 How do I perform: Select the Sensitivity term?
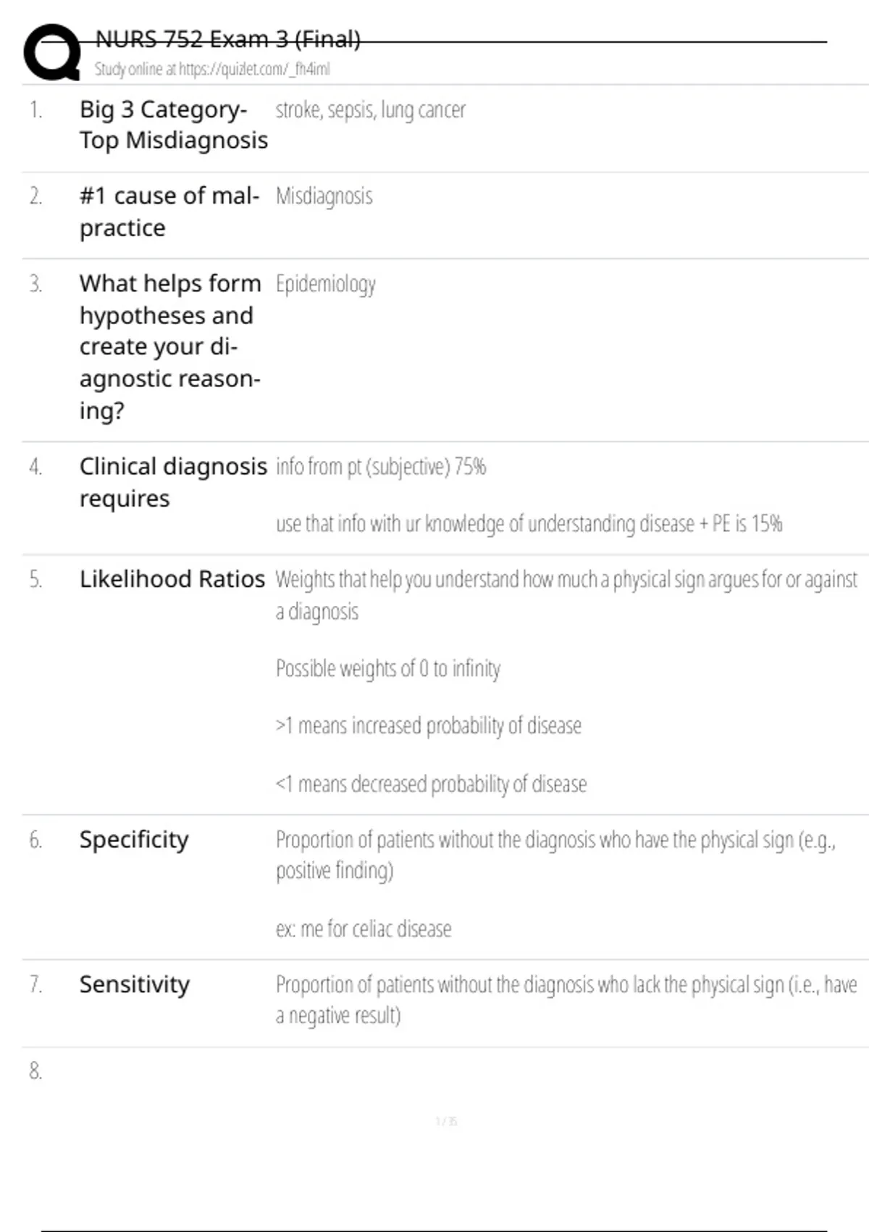click(135, 984)
